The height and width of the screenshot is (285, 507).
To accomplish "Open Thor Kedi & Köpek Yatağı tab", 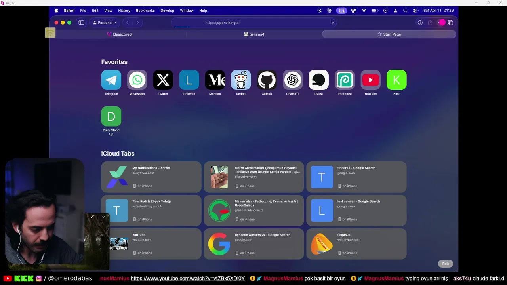I will (151, 210).
